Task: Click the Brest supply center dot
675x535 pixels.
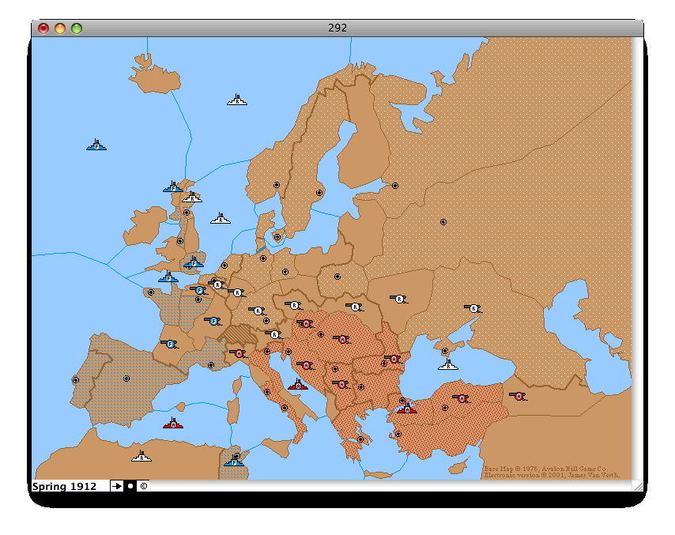Action: [151, 292]
